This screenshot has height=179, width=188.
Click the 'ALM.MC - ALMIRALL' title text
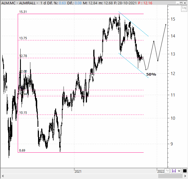[19, 3]
